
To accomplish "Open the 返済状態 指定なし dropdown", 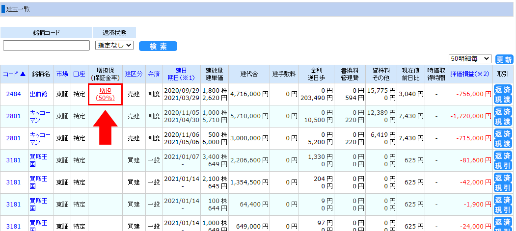I will click(x=114, y=45).
